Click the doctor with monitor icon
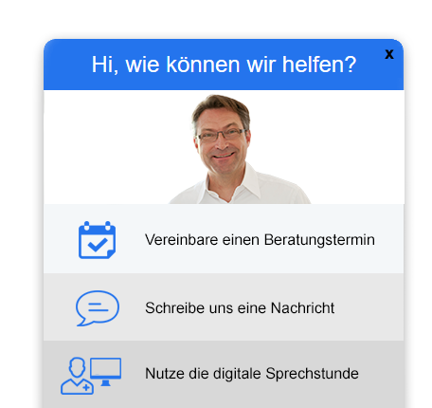The width and height of the screenshot is (432, 408). pos(91,376)
